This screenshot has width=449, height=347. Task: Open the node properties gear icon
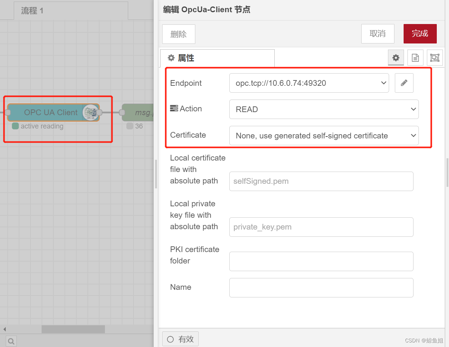(396, 58)
